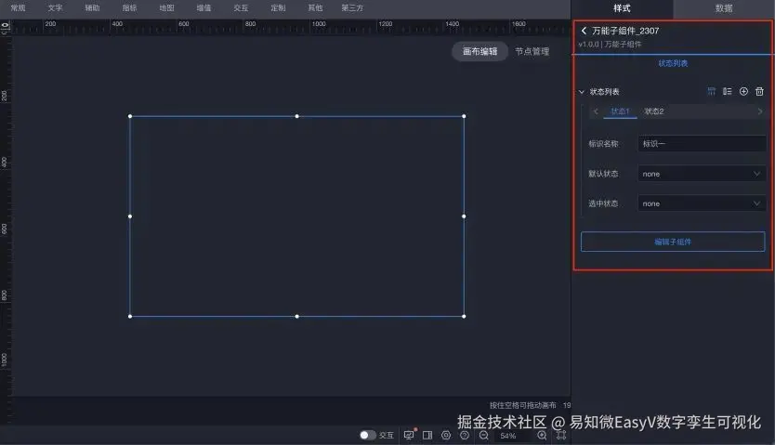Delete the state with the trash icon
The width and height of the screenshot is (775, 445).
[x=759, y=91]
